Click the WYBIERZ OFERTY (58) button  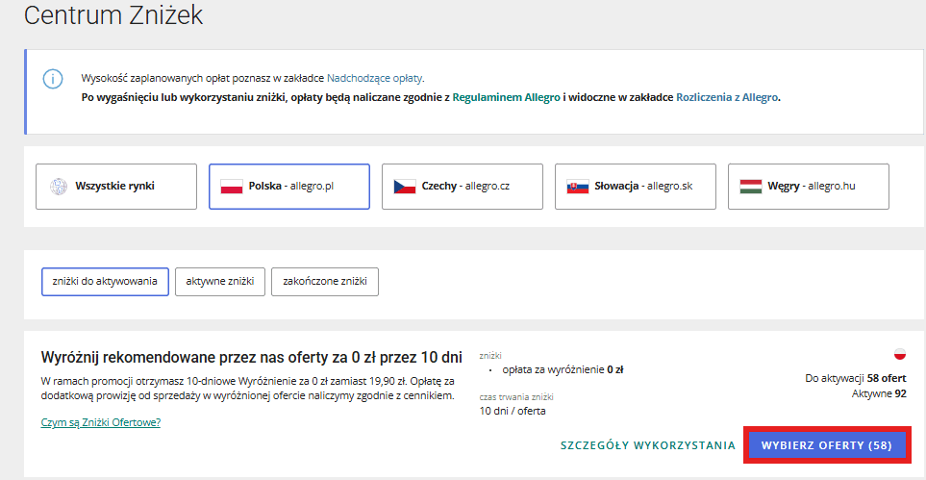click(x=827, y=445)
